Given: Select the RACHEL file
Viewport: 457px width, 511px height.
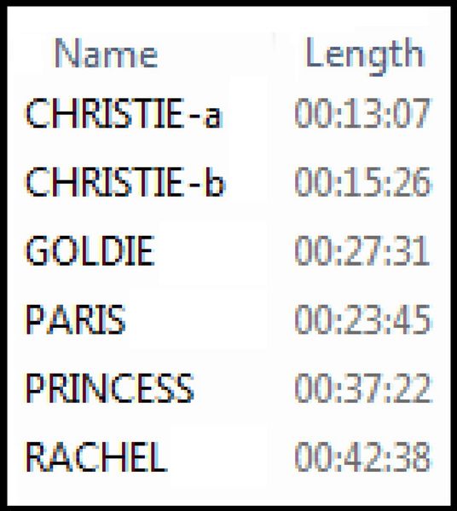Looking at the screenshot, I should (x=96, y=456).
